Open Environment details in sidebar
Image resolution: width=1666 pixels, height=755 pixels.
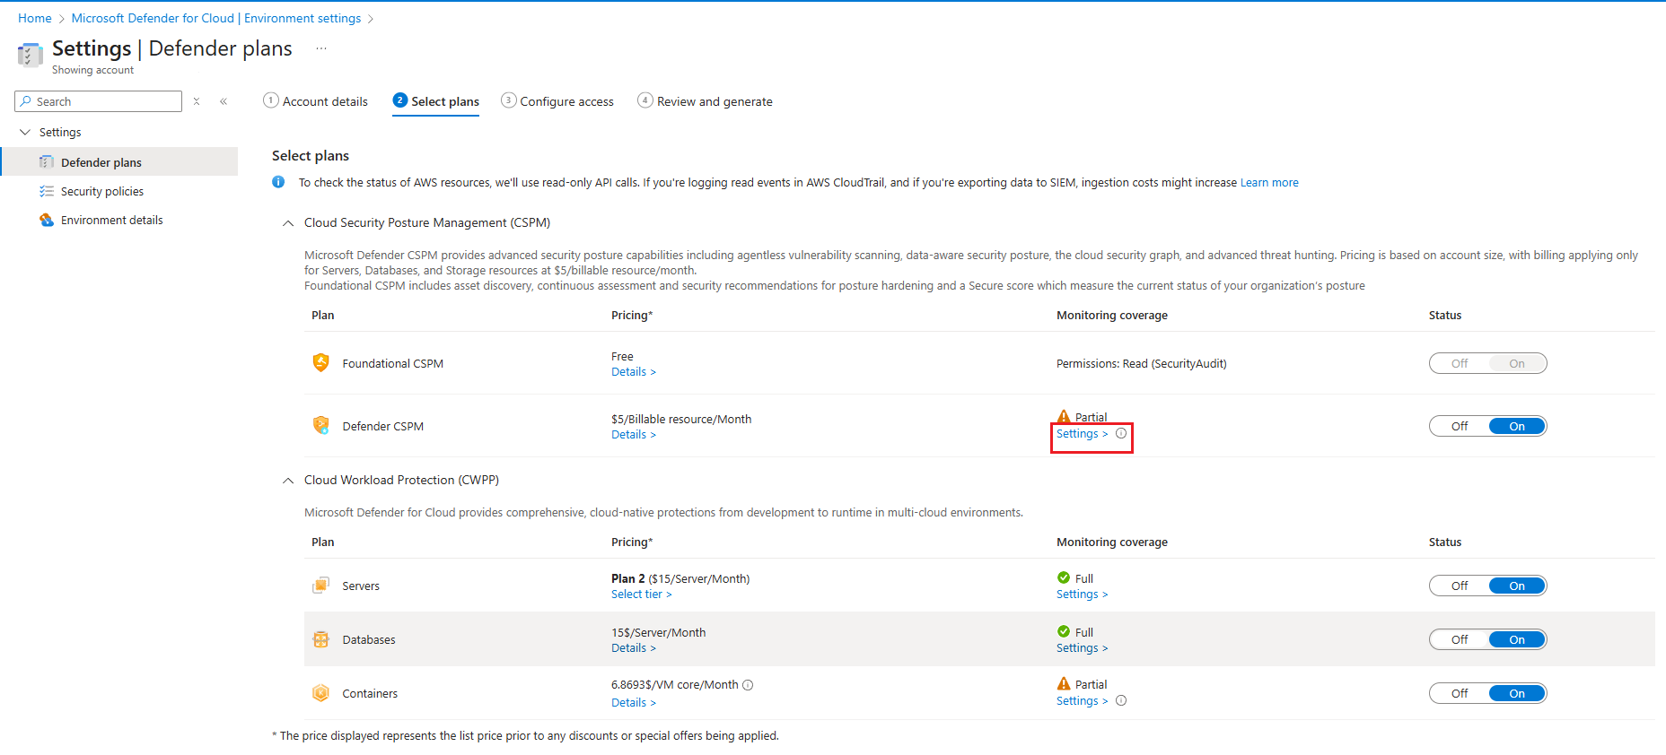tap(119, 220)
